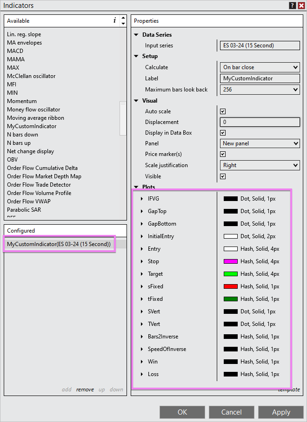Click the down arrow beside Available header

tap(123, 24)
